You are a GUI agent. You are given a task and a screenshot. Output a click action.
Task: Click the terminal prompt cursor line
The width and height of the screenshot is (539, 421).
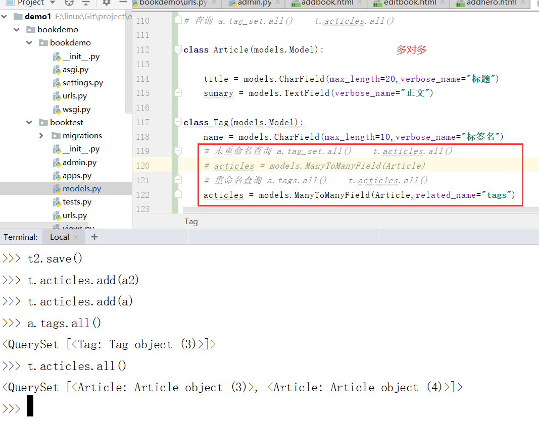[270, 408]
